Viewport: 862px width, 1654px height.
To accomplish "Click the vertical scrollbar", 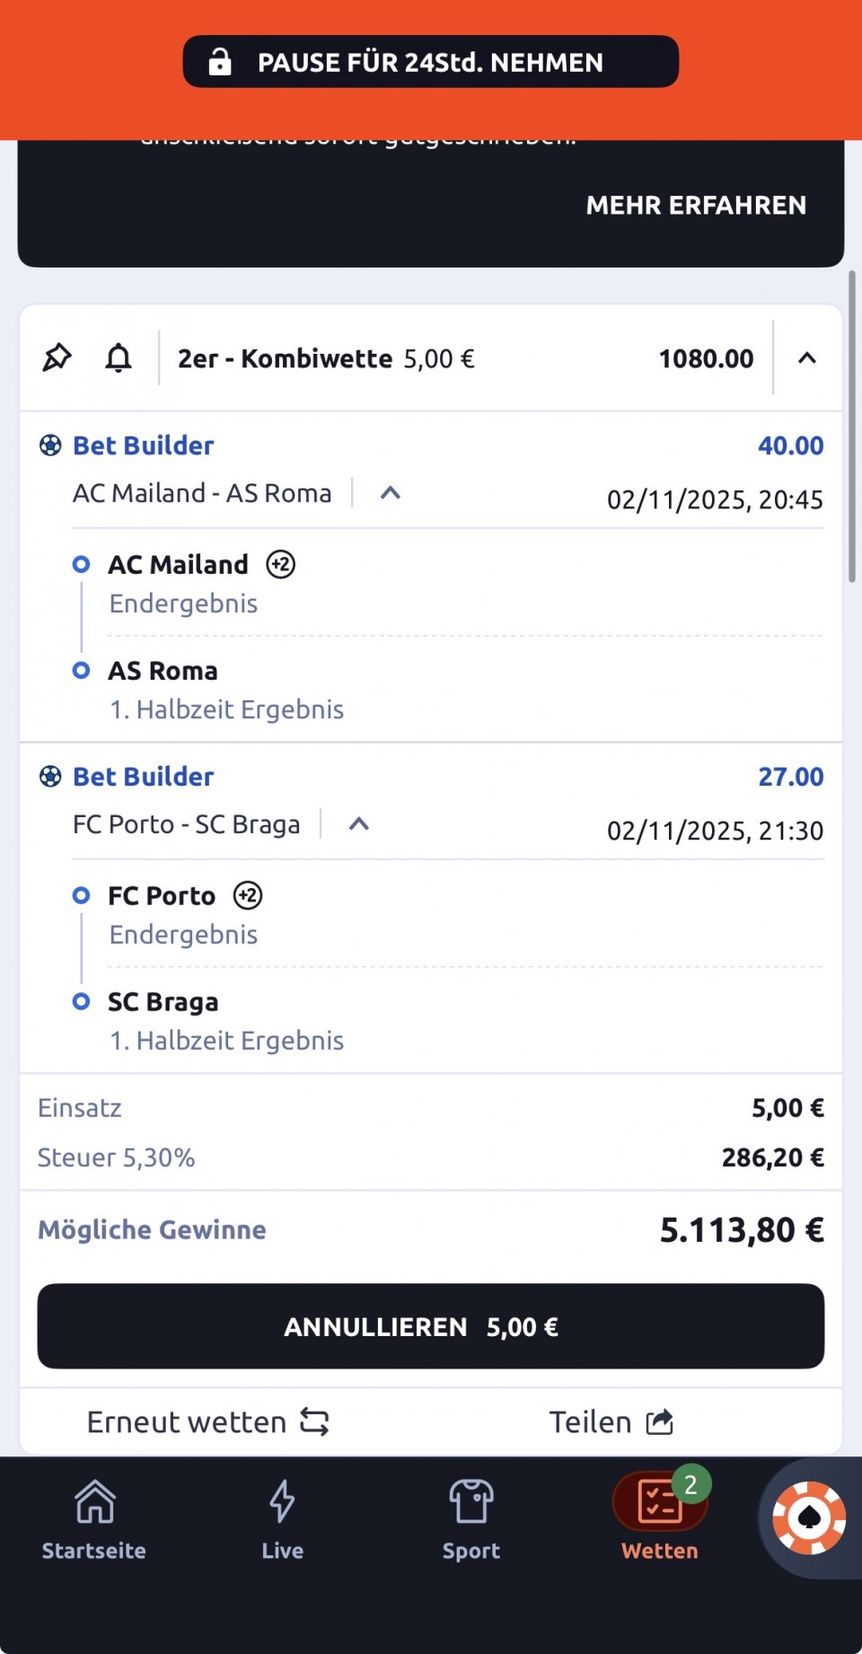I will click(851, 427).
